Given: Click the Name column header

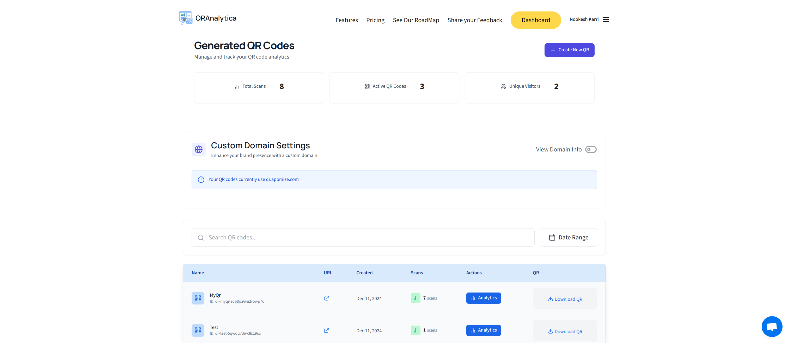Looking at the screenshot, I should click(198, 273).
